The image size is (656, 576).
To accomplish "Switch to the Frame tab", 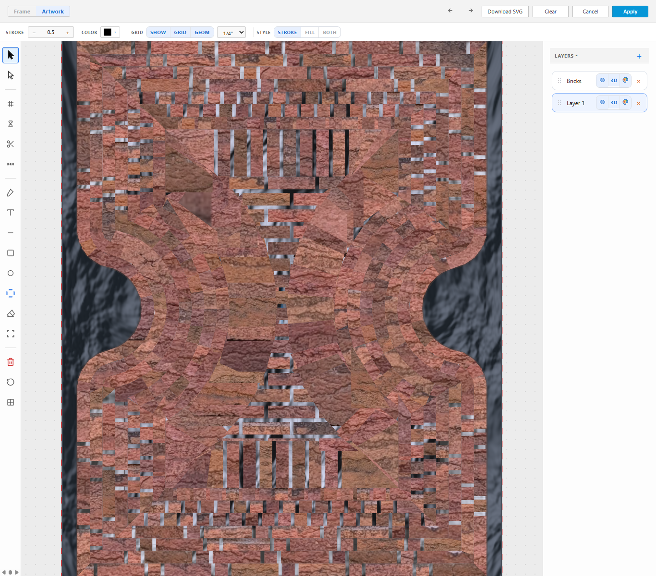I will [x=22, y=12].
